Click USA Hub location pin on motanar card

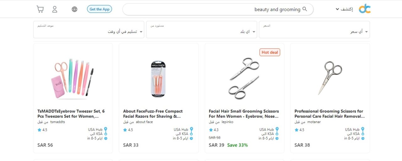coord(363,129)
